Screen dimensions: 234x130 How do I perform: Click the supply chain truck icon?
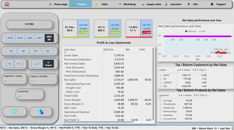pyautogui.click(x=143, y=4)
